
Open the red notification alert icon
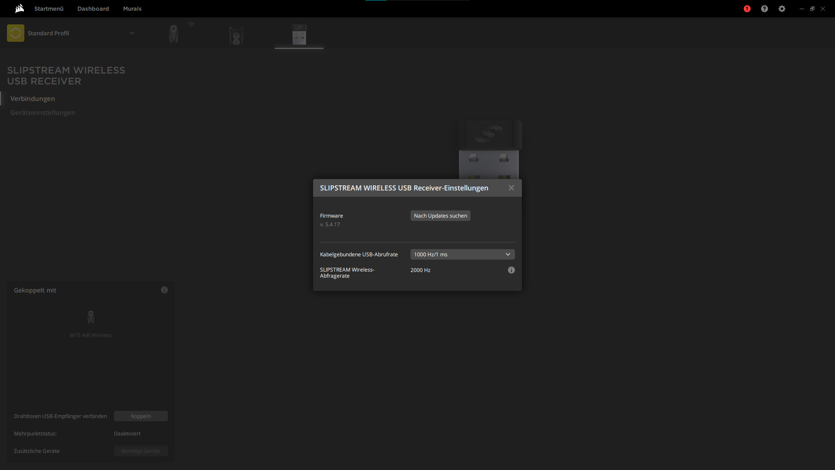[x=747, y=9]
